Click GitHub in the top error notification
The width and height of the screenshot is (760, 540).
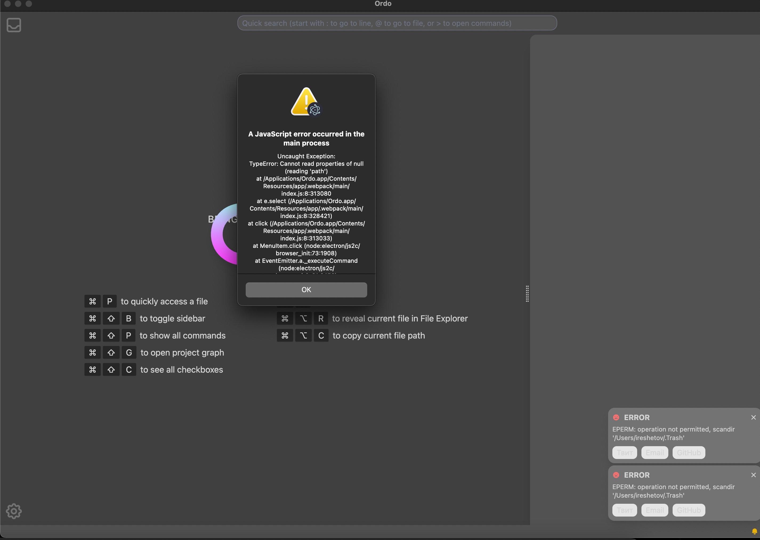689,453
